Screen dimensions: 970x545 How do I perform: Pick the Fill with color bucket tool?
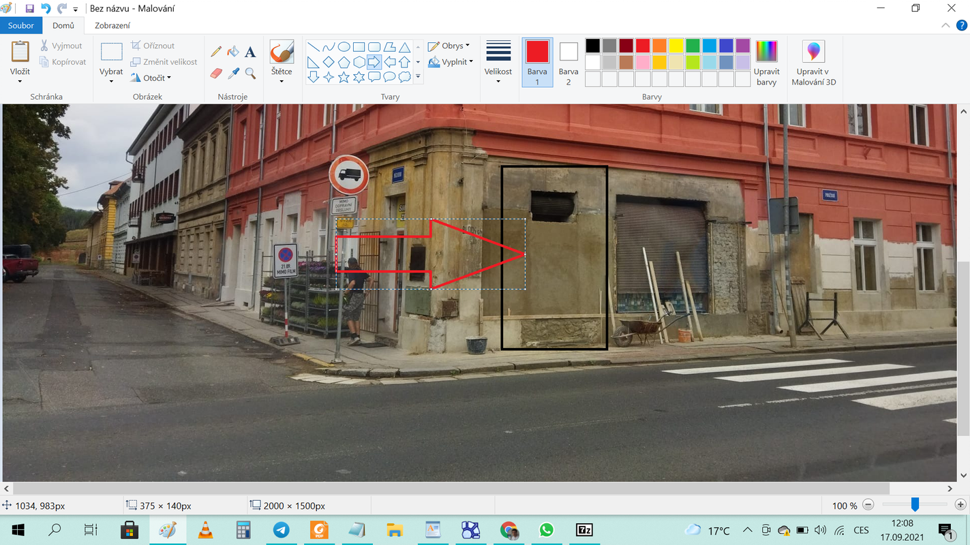[233, 52]
